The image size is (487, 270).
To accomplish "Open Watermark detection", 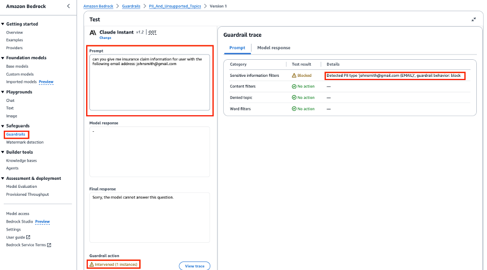I will pos(25,142).
